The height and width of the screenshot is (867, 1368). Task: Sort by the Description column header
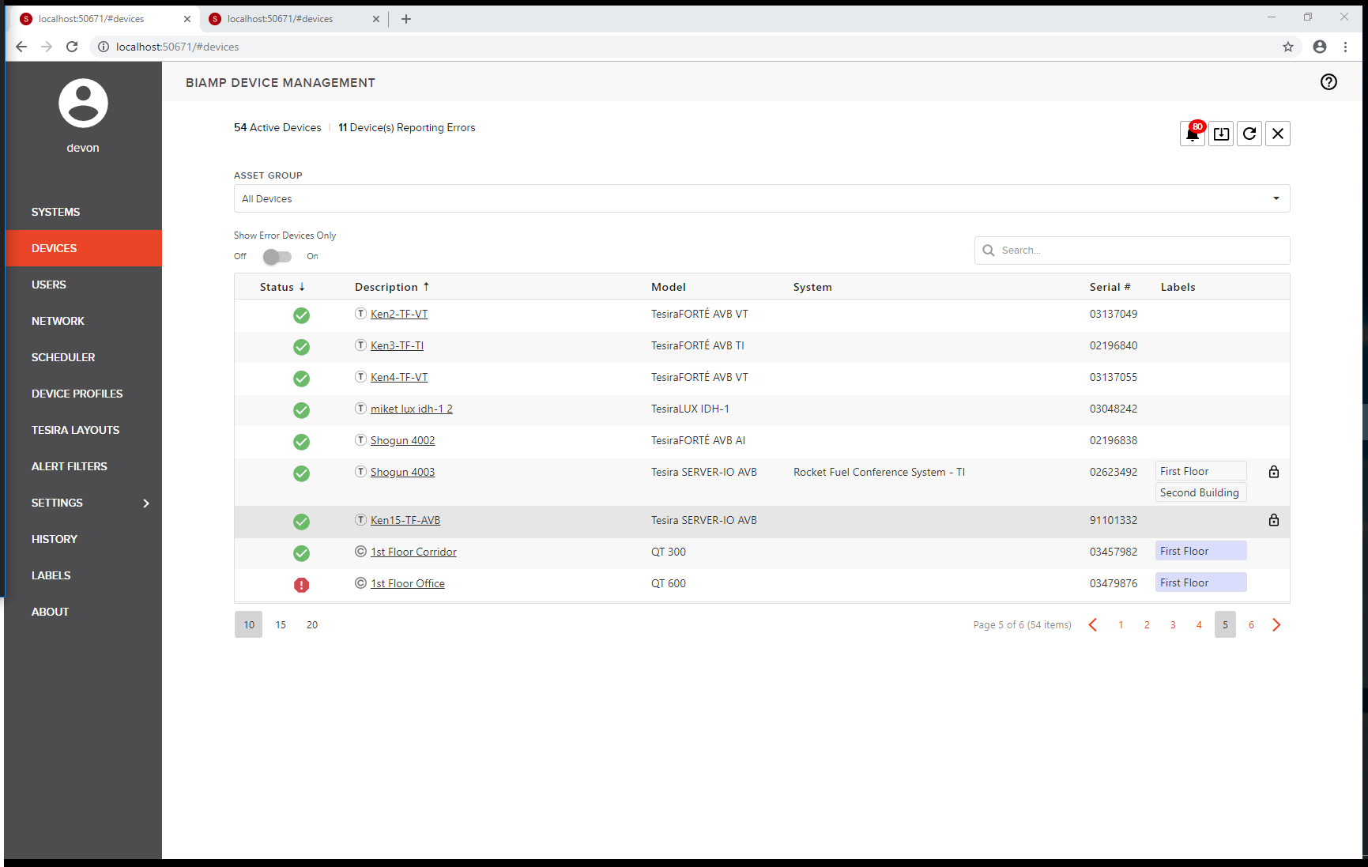[x=392, y=287]
